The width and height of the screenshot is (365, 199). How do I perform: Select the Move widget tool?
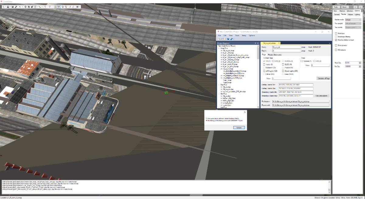[x=25, y=7]
